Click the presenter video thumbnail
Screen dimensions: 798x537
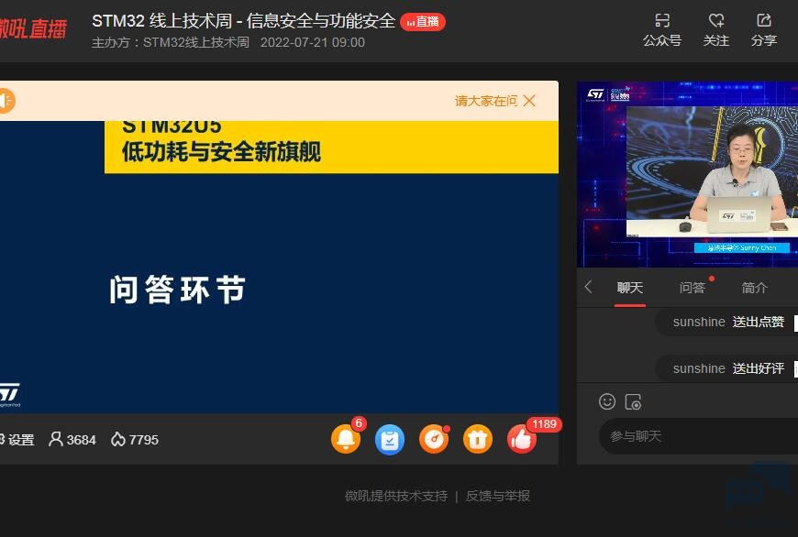(687, 174)
